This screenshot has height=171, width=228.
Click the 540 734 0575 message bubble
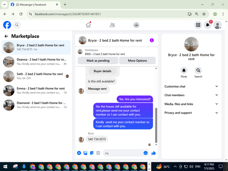(97, 139)
